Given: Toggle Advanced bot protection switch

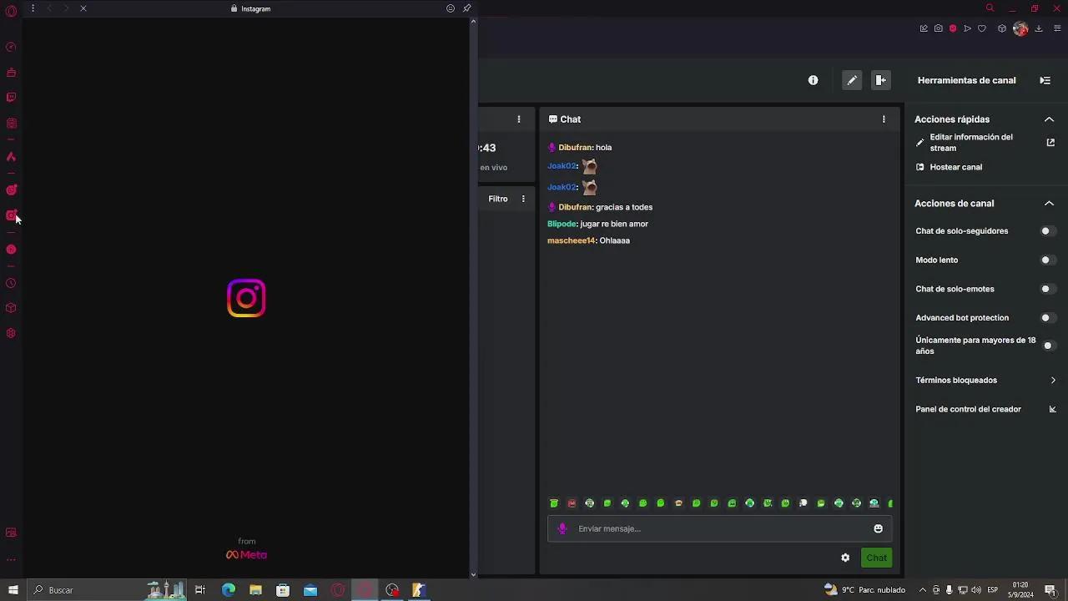Looking at the screenshot, I should (1048, 318).
